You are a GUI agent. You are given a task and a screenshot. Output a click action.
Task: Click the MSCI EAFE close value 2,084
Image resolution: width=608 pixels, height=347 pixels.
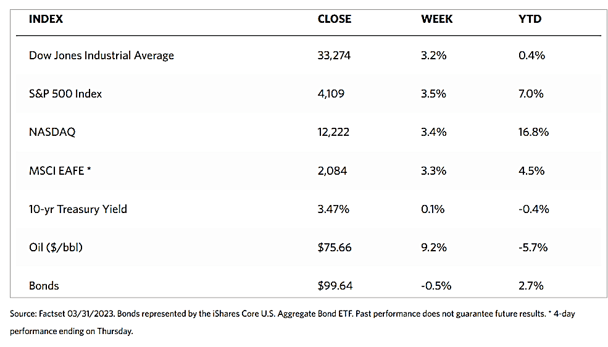(x=332, y=170)
